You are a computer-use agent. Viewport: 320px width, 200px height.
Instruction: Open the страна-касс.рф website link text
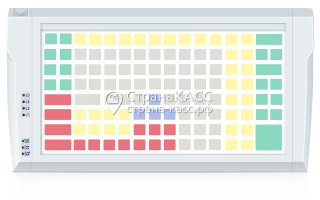pos(170,109)
